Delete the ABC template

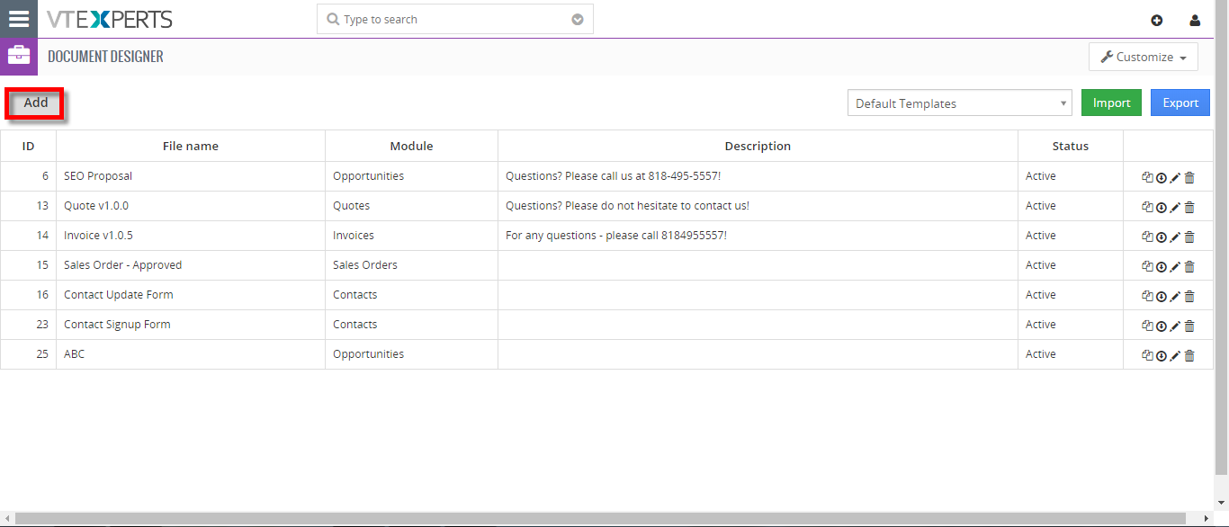click(x=1189, y=356)
